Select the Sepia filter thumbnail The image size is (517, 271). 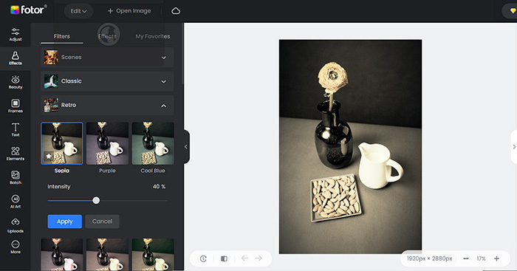click(61, 143)
